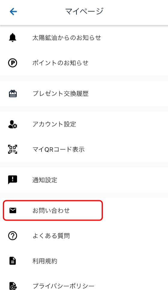
Task: Tap the blue back arrow
Action: 13,12
